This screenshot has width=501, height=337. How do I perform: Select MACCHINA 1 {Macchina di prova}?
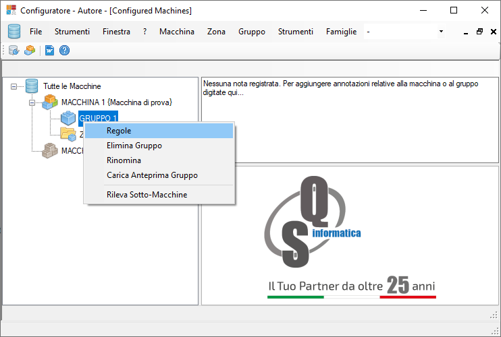coord(117,102)
